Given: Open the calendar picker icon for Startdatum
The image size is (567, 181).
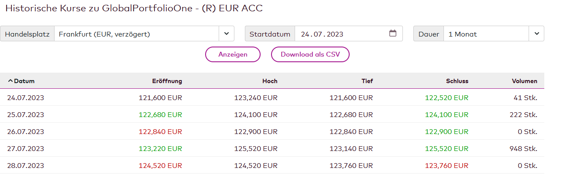Looking at the screenshot, I should [393, 34].
